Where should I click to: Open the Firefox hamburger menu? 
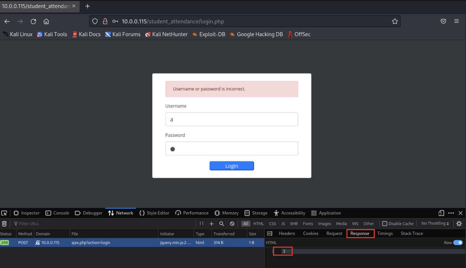click(456, 21)
